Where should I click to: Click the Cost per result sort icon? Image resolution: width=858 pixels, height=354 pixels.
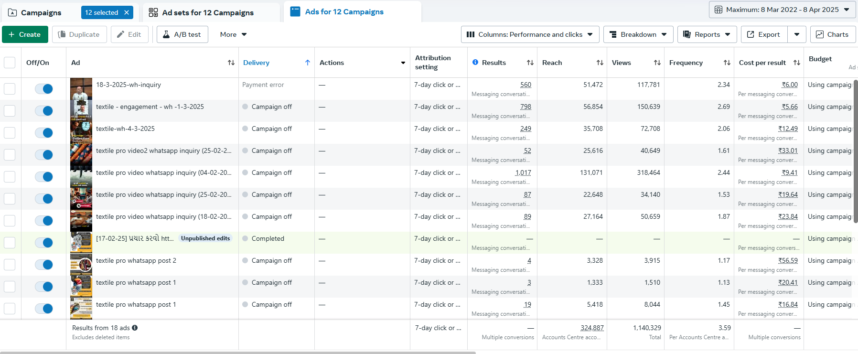tap(797, 63)
